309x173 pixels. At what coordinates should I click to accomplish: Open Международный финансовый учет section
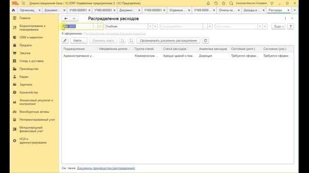coord(31,129)
